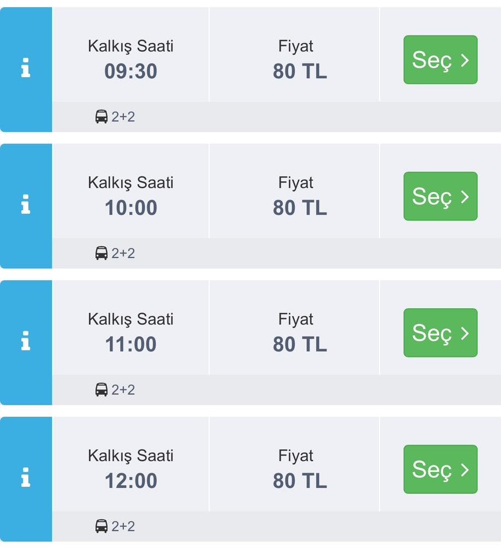Choose the 11:00 trip with Seç

tap(440, 333)
